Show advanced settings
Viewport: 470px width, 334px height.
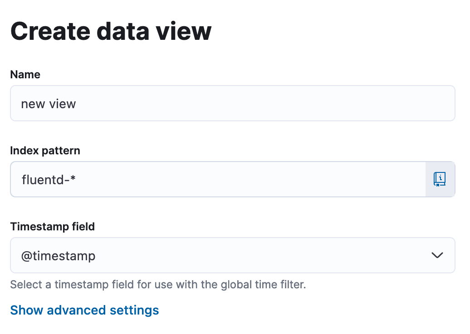pos(84,310)
